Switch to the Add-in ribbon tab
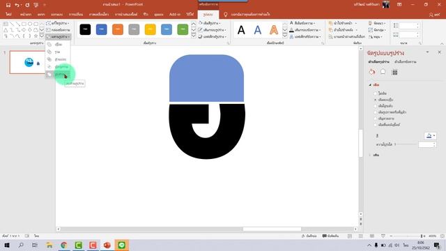This screenshot has height=251, width=446. pos(175,14)
